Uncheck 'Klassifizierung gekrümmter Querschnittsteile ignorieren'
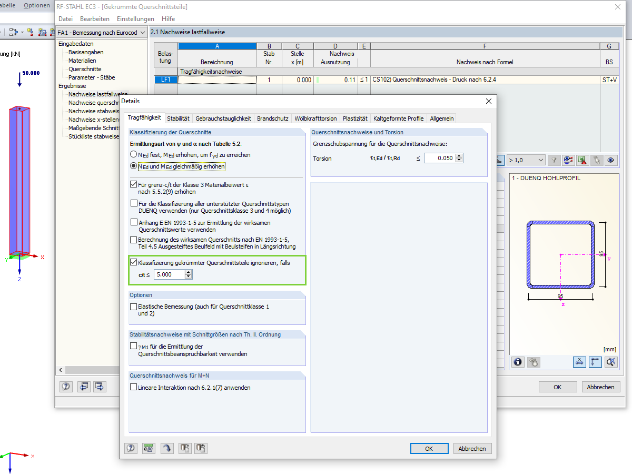Screen dimensions: 632x474 (x=133, y=262)
